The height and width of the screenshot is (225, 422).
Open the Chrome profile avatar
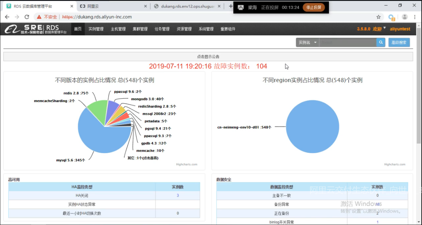point(404,17)
